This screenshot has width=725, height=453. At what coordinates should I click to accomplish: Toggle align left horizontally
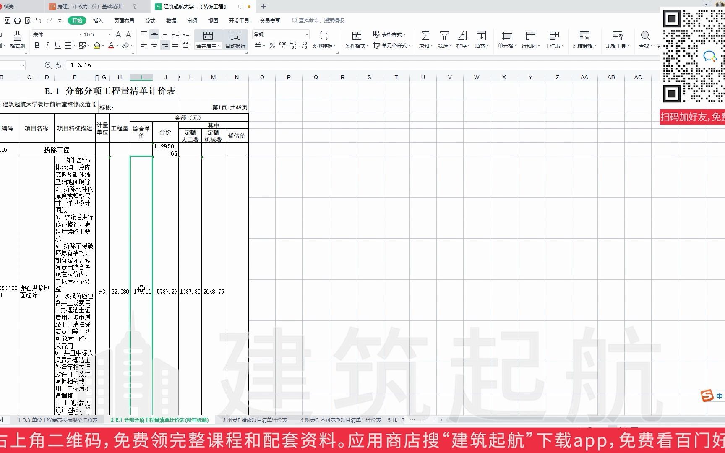[144, 46]
